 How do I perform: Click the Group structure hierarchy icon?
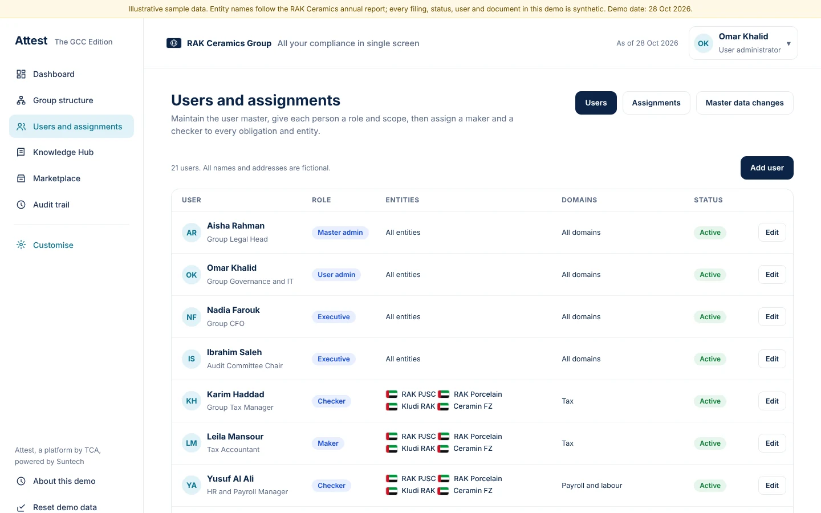click(21, 100)
